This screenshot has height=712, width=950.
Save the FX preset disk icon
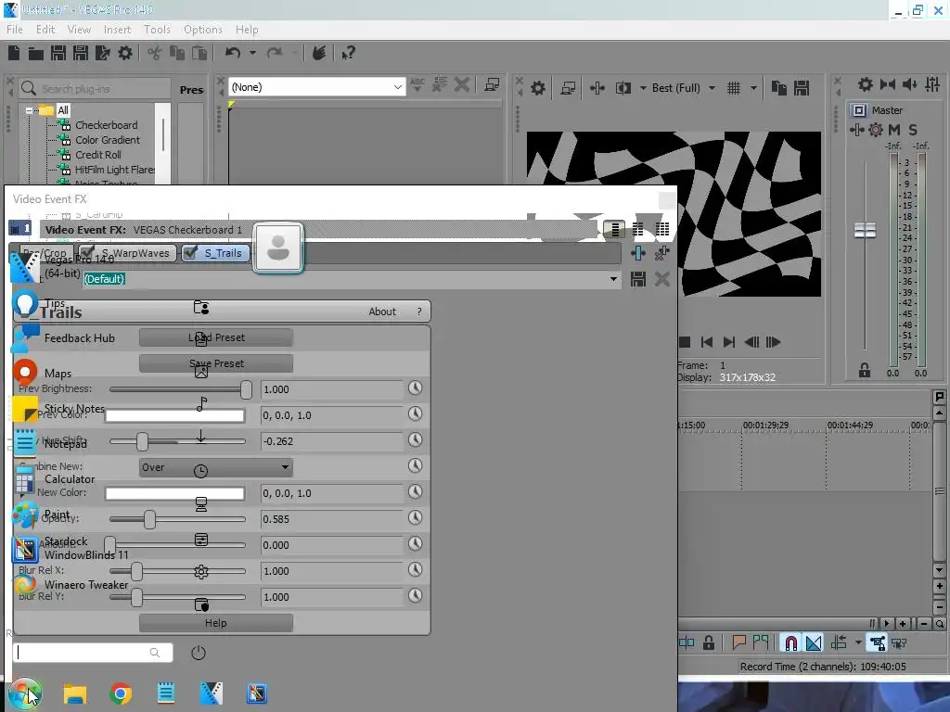(x=638, y=279)
